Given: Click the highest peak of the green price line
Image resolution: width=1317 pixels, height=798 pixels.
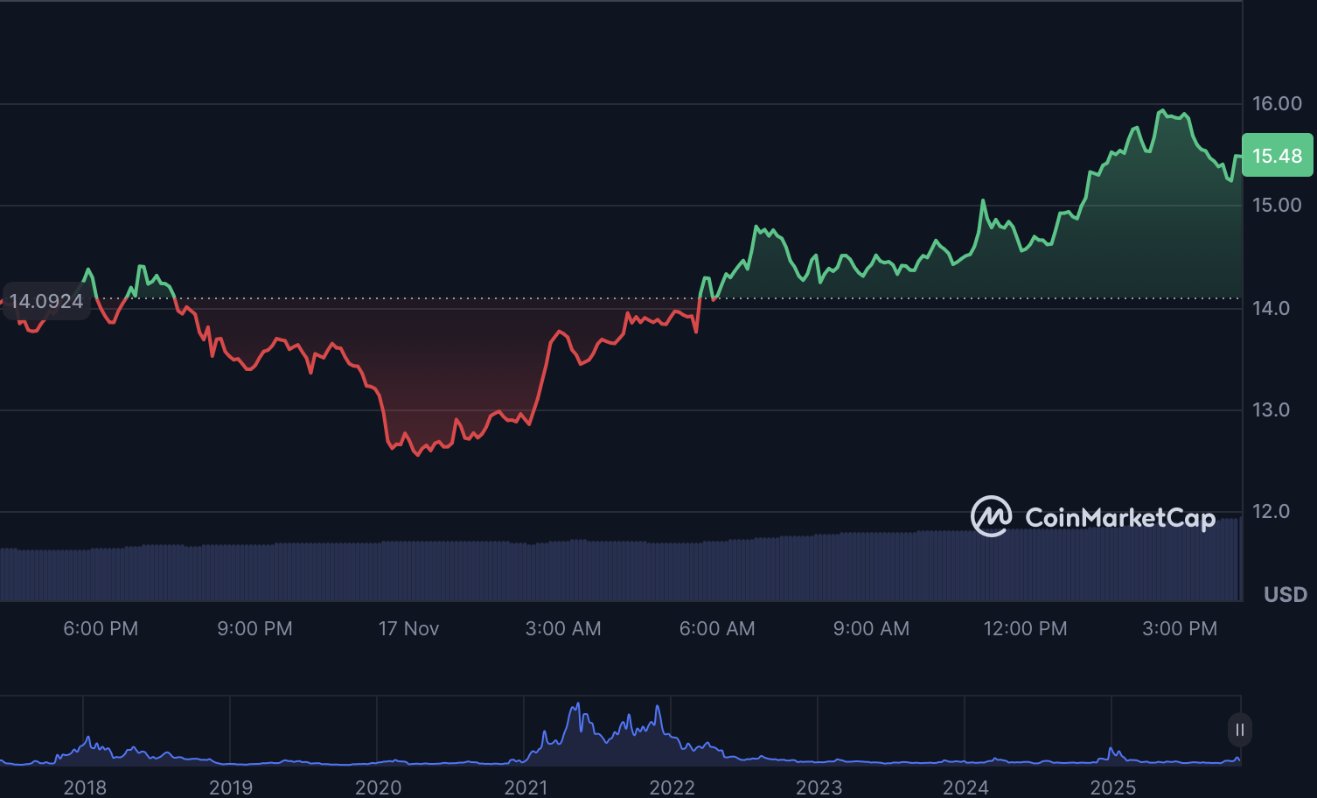Looking at the screenshot, I should tap(1162, 111).
